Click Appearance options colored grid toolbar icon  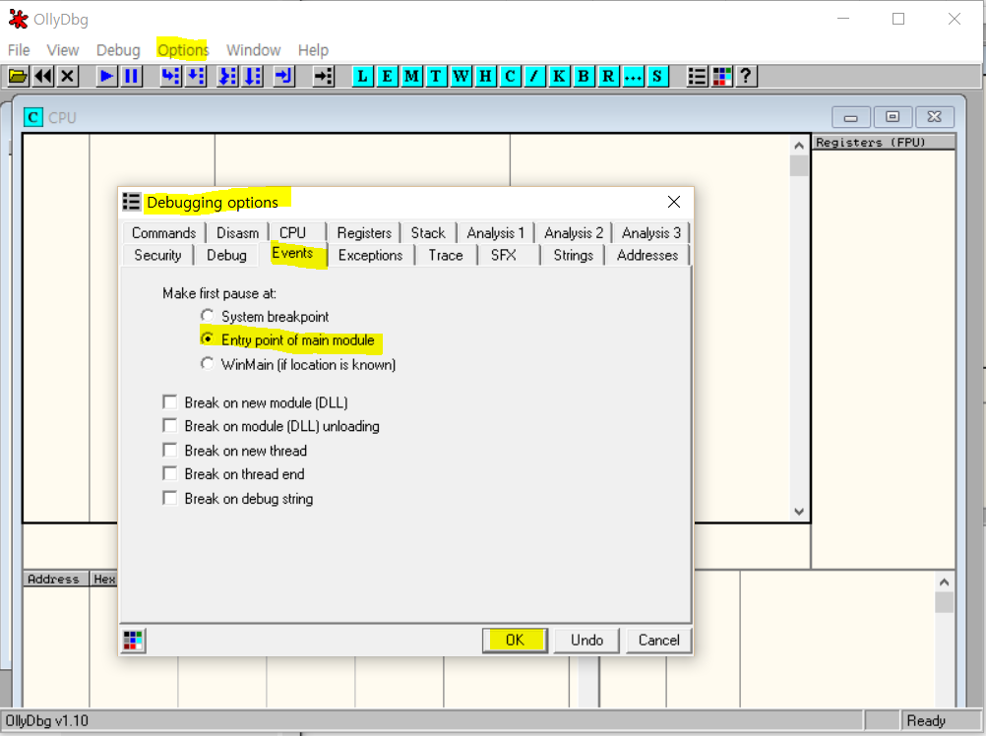(x=721, y=77)
